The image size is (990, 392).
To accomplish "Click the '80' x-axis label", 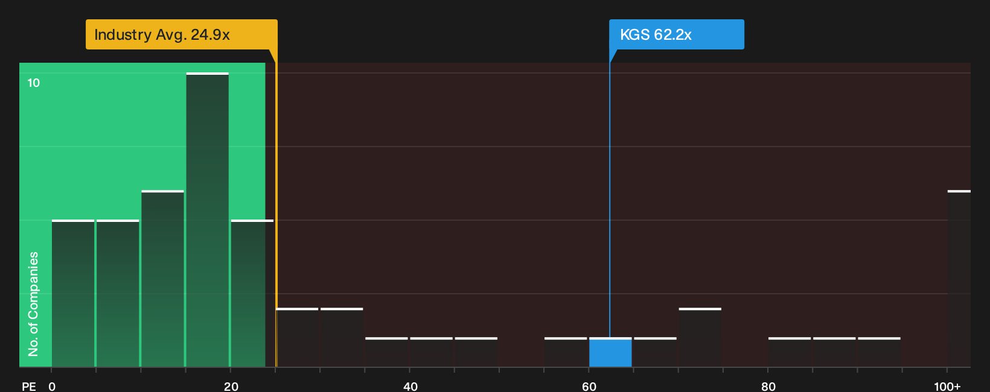I will pos(768,386).
